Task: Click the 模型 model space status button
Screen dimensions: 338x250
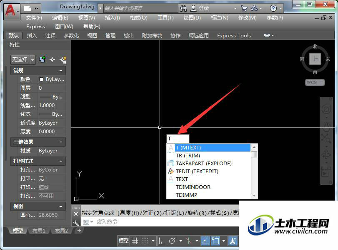Action: pyautogui.click(x=123, y=241)
